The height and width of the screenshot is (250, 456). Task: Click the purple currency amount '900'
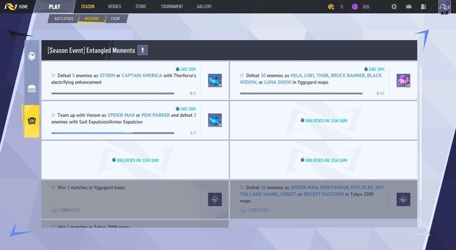click(366, 7)
